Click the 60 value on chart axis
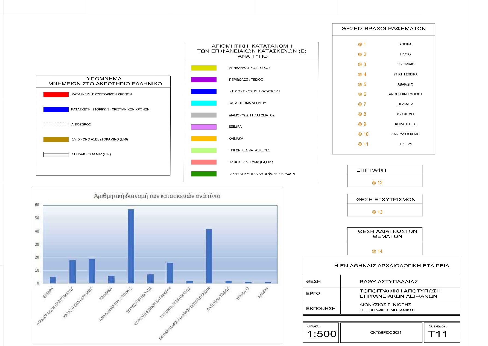Screen dimensions: 488x346 [x=37, y=205]
